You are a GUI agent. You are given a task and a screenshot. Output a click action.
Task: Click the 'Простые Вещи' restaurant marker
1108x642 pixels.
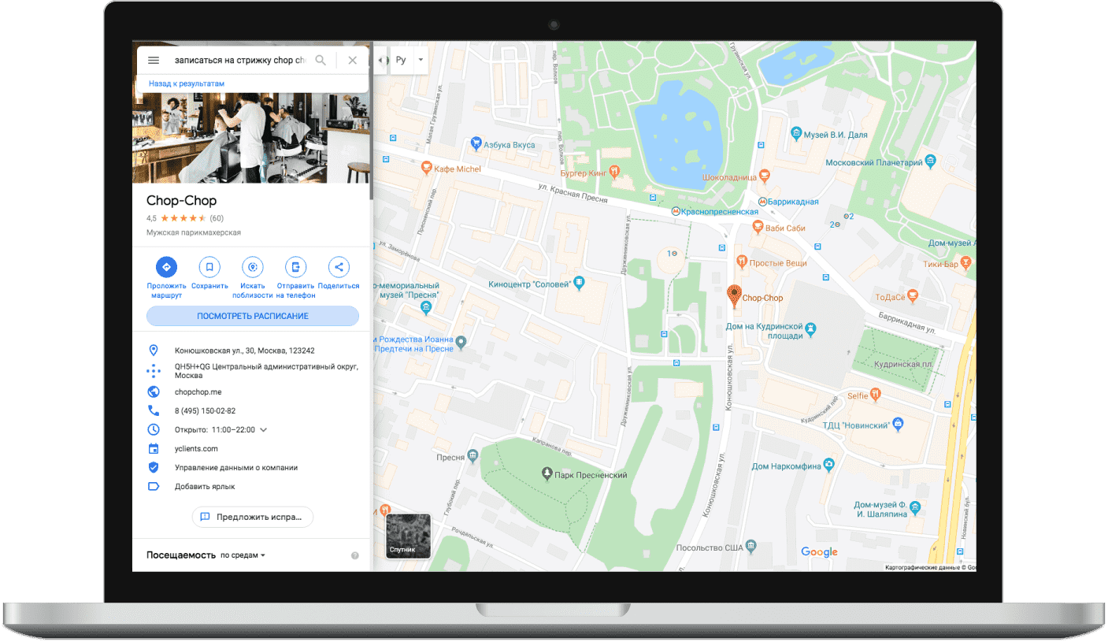tap(740, 262)
